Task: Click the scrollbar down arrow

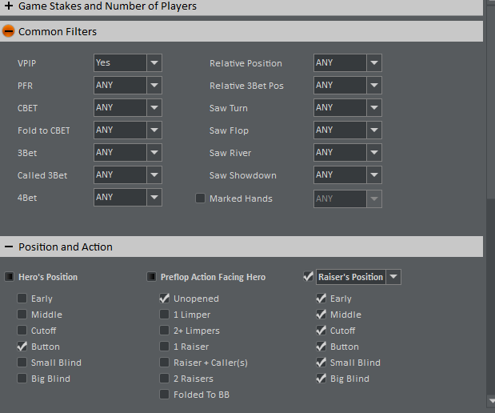Action: 489,400
